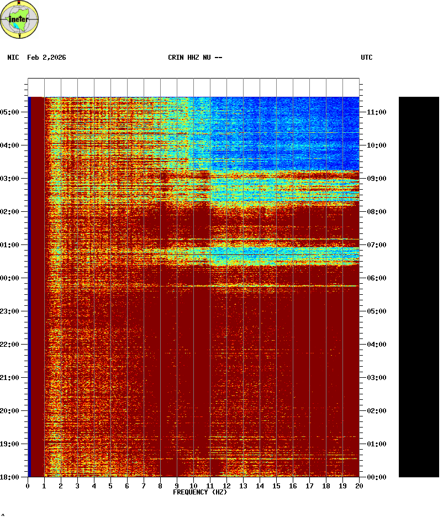The height and width of the screenshot is (521, 443).
Task: Select the Feb 2,2026 date text
Action: [x=46, y=58]
